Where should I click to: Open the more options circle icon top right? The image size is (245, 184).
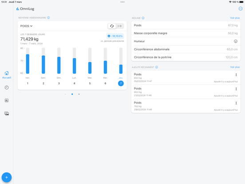tap(241, 9)
